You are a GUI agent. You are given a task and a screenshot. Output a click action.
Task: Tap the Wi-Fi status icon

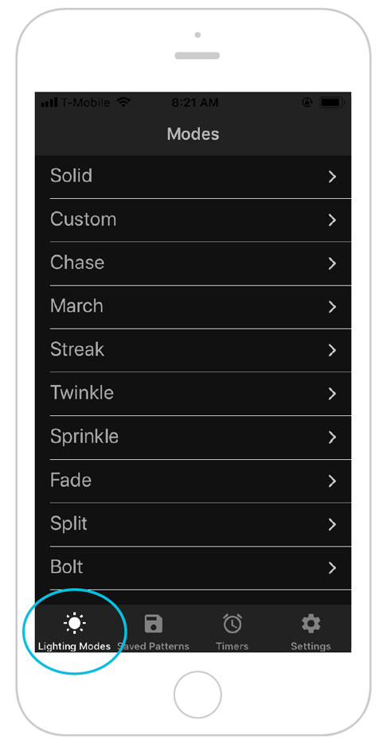click(124, 103)
